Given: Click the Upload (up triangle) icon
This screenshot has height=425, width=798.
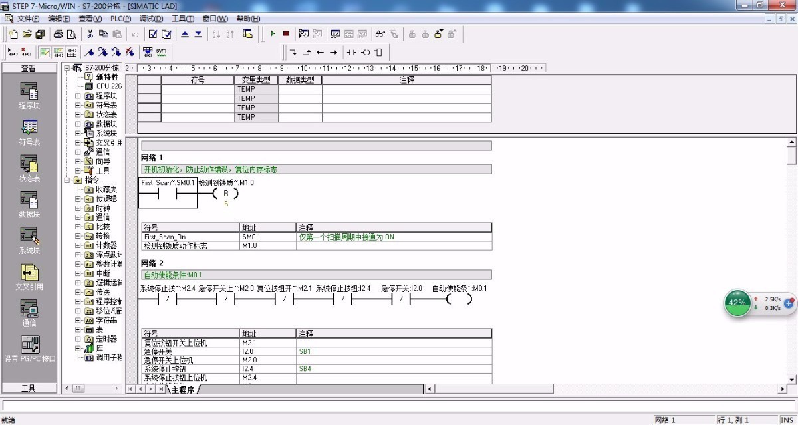Looking at the screenshot, I should [x=185, y=34].
